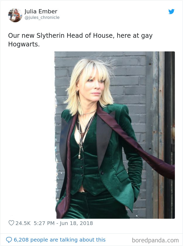Click the Julia Ember display name
The width and height of the screenshot is (183, 246).
[41, 12]
